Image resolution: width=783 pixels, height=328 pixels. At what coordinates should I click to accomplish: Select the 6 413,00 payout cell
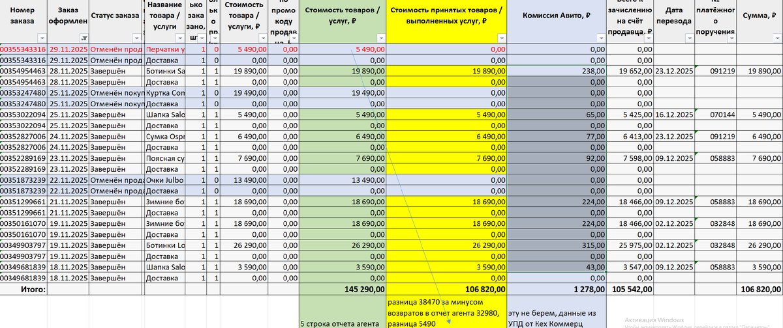click(631, 137)
